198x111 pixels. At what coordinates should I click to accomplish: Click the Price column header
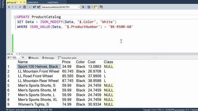point(66,62)
